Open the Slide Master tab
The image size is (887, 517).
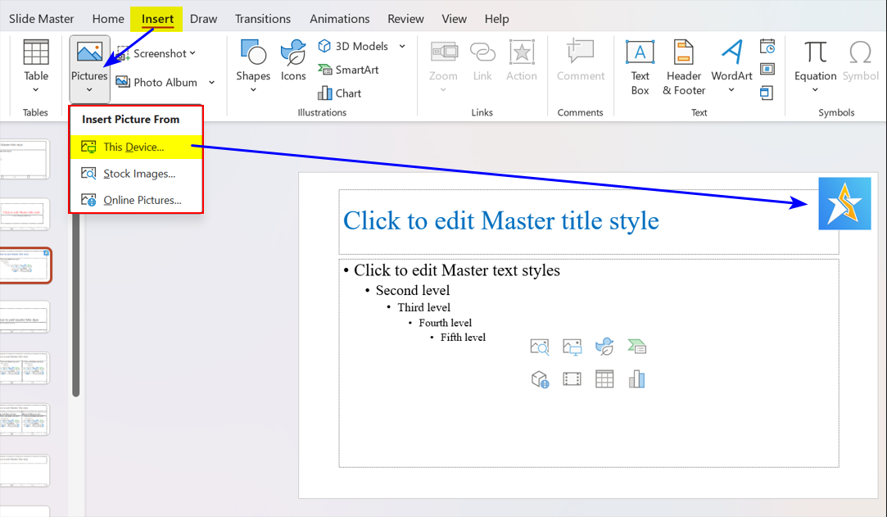click(42, 18)
